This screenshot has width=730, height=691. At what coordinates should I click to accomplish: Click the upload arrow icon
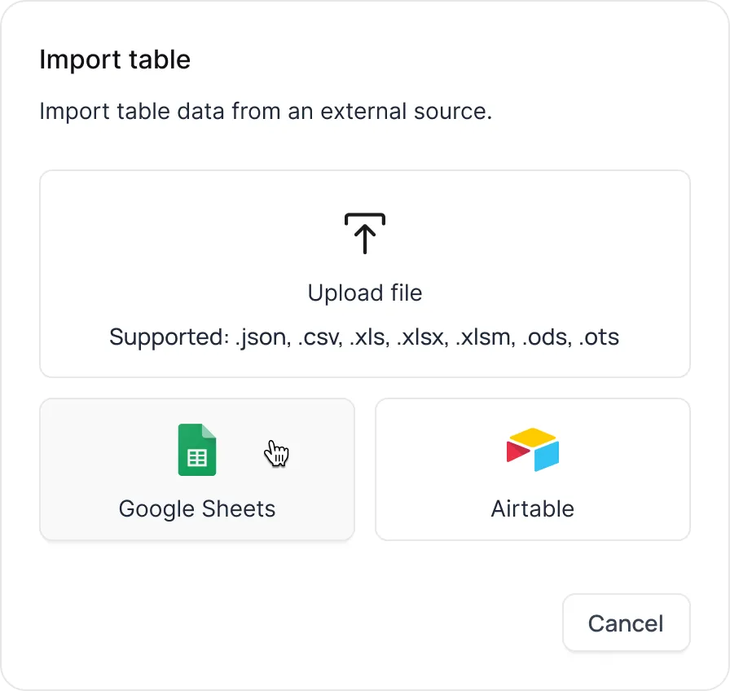pos(364,234)
